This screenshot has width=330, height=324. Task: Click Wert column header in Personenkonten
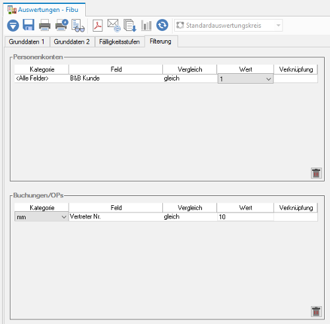pyautogui.click(x=246, y=69)
